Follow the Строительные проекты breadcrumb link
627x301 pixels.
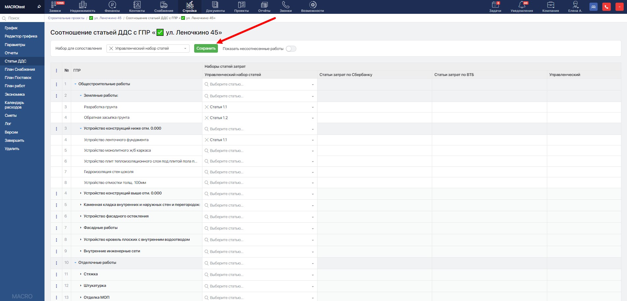(x=66, y=18)
